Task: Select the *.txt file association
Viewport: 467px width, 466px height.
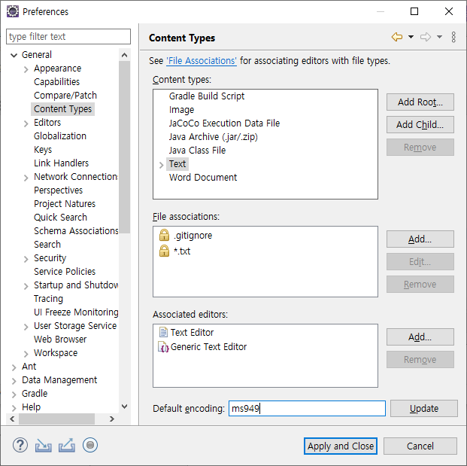Action: 182,251
